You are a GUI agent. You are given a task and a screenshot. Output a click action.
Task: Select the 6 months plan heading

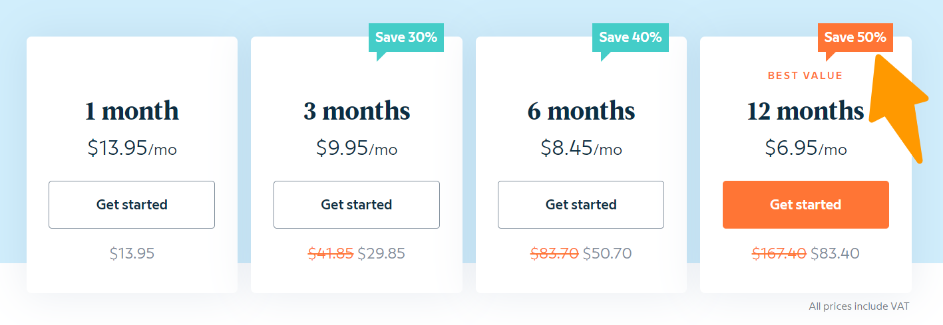coord(581,111)
